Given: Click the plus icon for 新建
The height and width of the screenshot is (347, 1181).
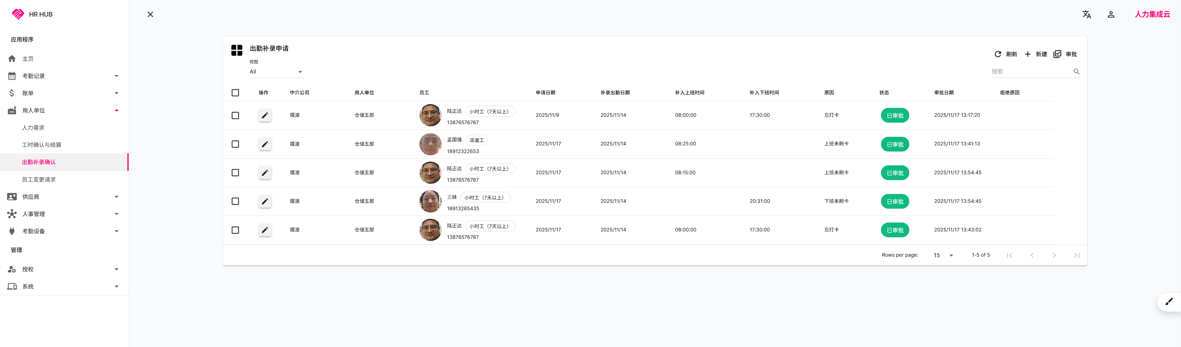Looking at the screenshot, I should click(x=1027, y=54).
